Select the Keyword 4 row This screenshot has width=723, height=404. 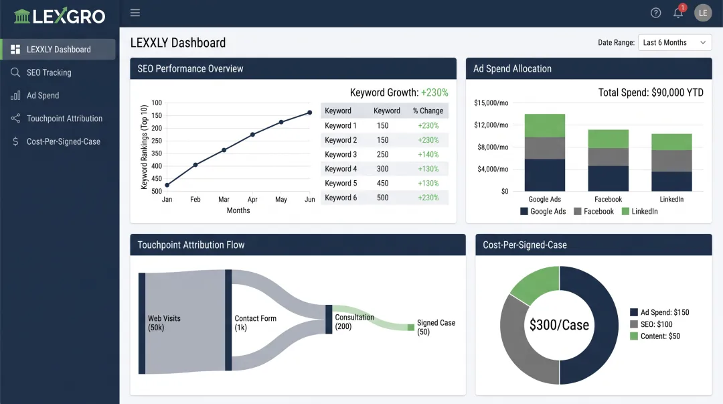point(384,169)
